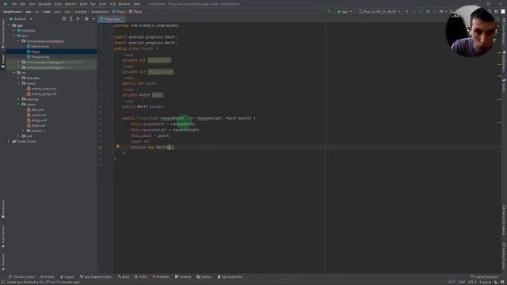The height and width of the screenshot is (285, 507).
Task: Toggle the Project tool window sidebar tab
Action: (3, 61)
